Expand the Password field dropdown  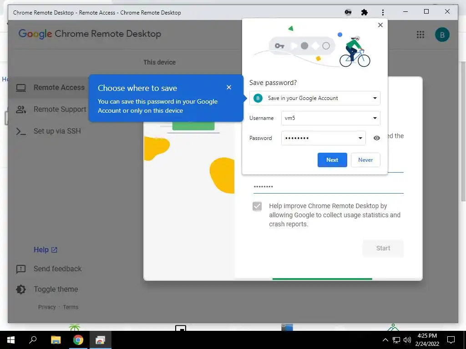point(360,138)
